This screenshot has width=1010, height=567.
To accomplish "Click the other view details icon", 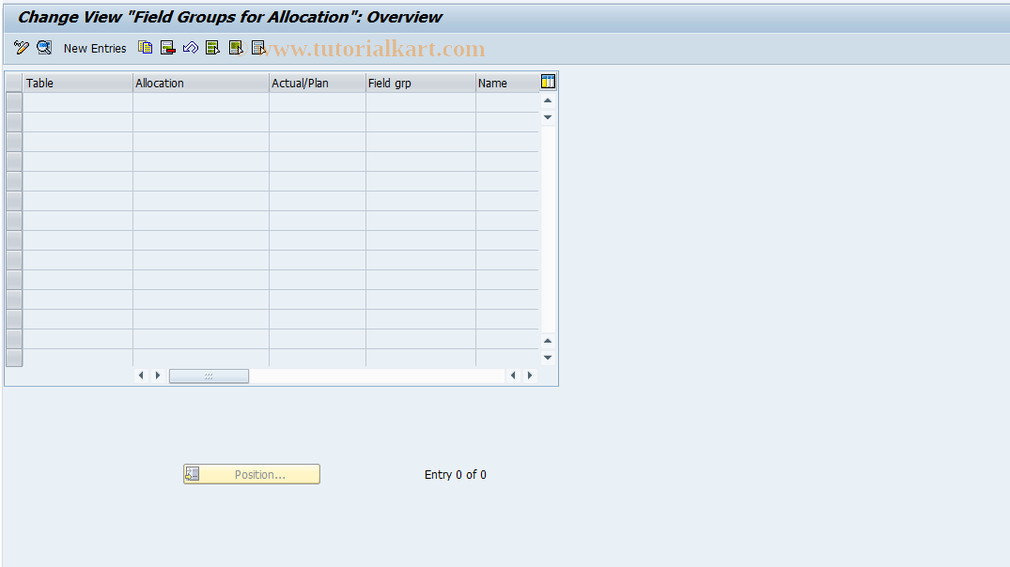I will 44,48.
